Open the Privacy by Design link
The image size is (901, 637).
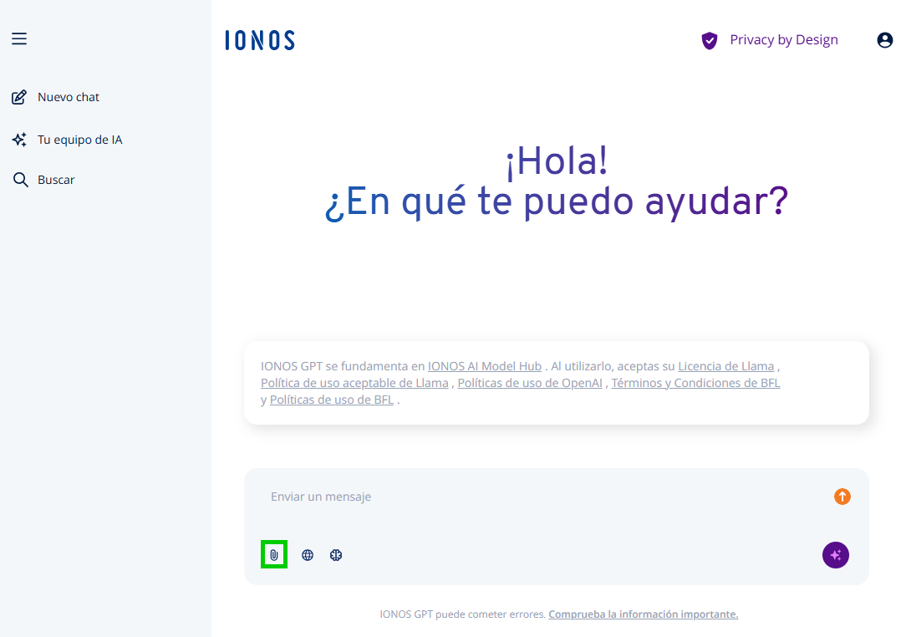[x=784, y=39]
